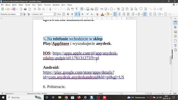Open Chrome from the taskbar
178x100 pixels.
pos(66,97)
